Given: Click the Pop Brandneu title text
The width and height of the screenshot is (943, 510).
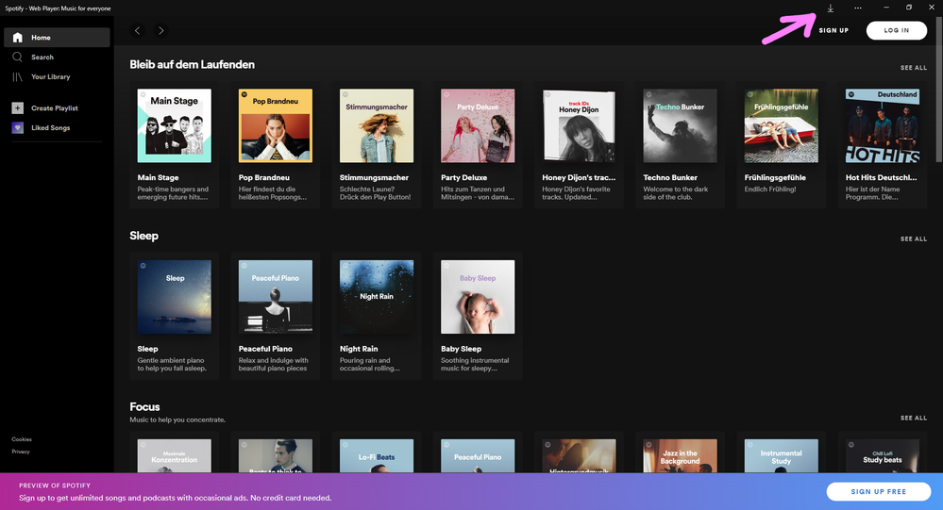Looking at the screenshot, I should 264,178.
